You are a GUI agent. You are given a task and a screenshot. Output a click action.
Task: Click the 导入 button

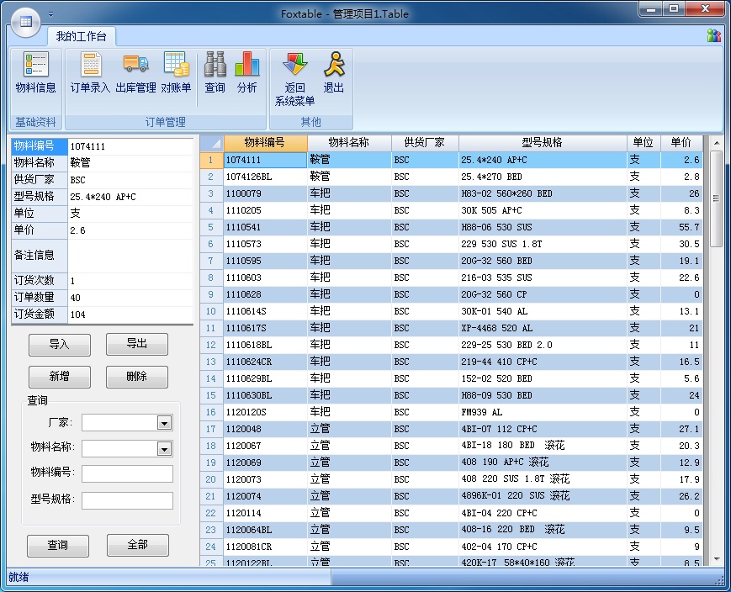click(x=60, y=345)
